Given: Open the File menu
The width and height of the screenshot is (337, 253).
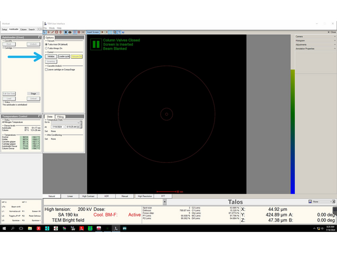Looking at the screenshot, I should coord(45,28).
